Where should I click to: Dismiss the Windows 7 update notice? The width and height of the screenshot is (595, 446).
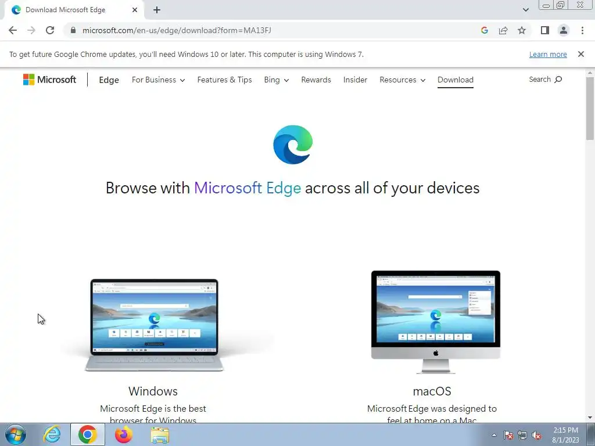pyautogui.click(x=581, y=54)
